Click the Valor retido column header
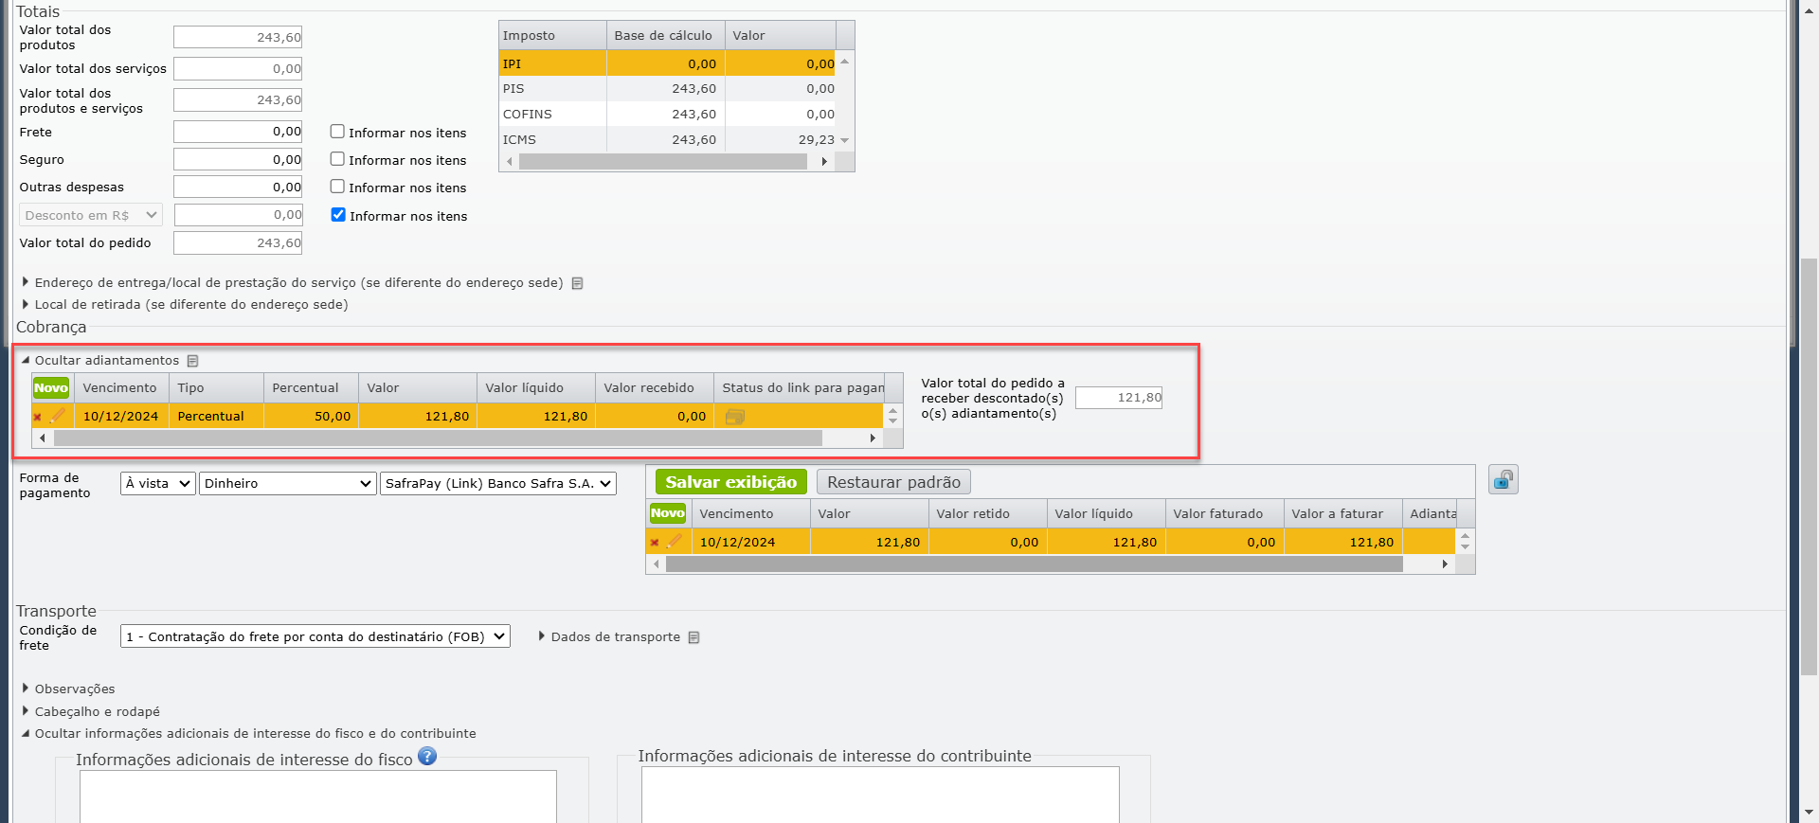1819x823 pixels. click(x=987, y=514)
